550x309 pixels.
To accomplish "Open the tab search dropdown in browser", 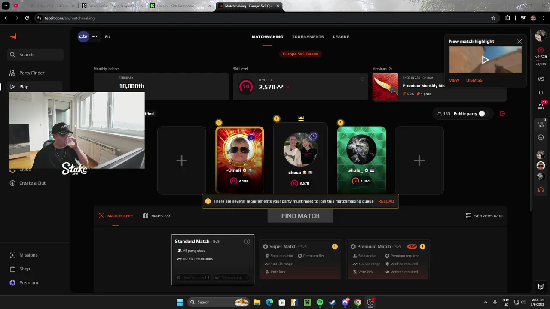I will pyautogui.click(x=6, y=6).
